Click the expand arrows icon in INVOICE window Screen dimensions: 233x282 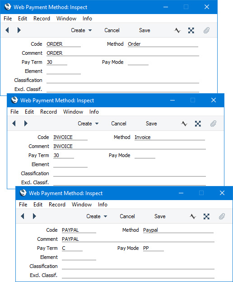point(198,124)
